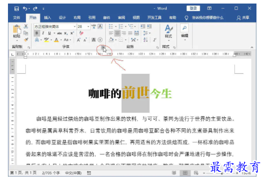Open the shading paint bucket
Screen dimensions: 264x181
coord(111,40)
